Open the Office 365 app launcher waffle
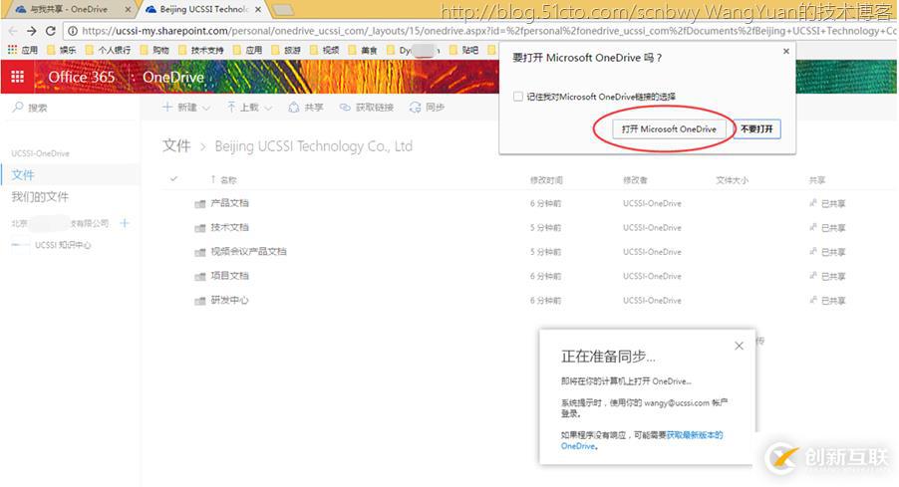The image size is (899, 487). tap(17, 77)
